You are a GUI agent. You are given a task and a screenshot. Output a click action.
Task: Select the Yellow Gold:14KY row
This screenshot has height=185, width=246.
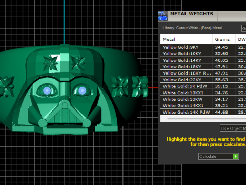203,60
